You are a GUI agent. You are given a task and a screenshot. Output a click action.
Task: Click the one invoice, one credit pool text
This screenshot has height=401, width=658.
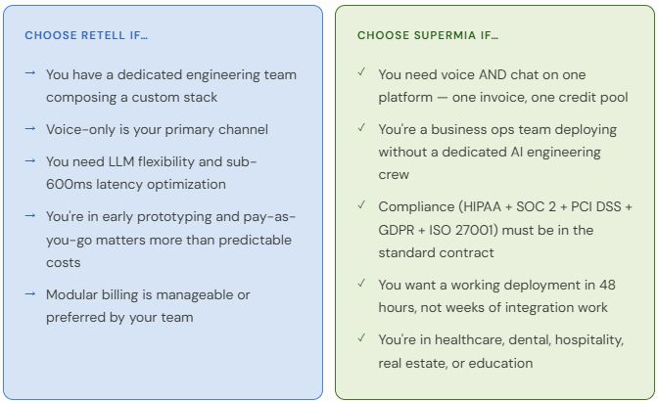pos(540,97)
